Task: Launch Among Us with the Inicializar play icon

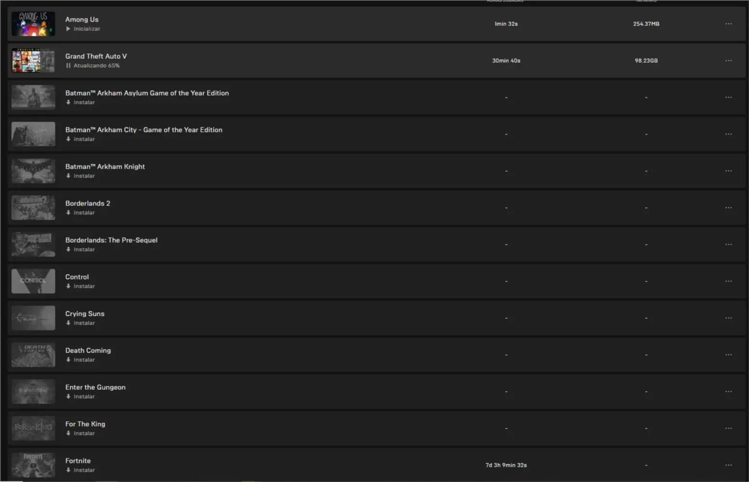Action: (68, 29)
